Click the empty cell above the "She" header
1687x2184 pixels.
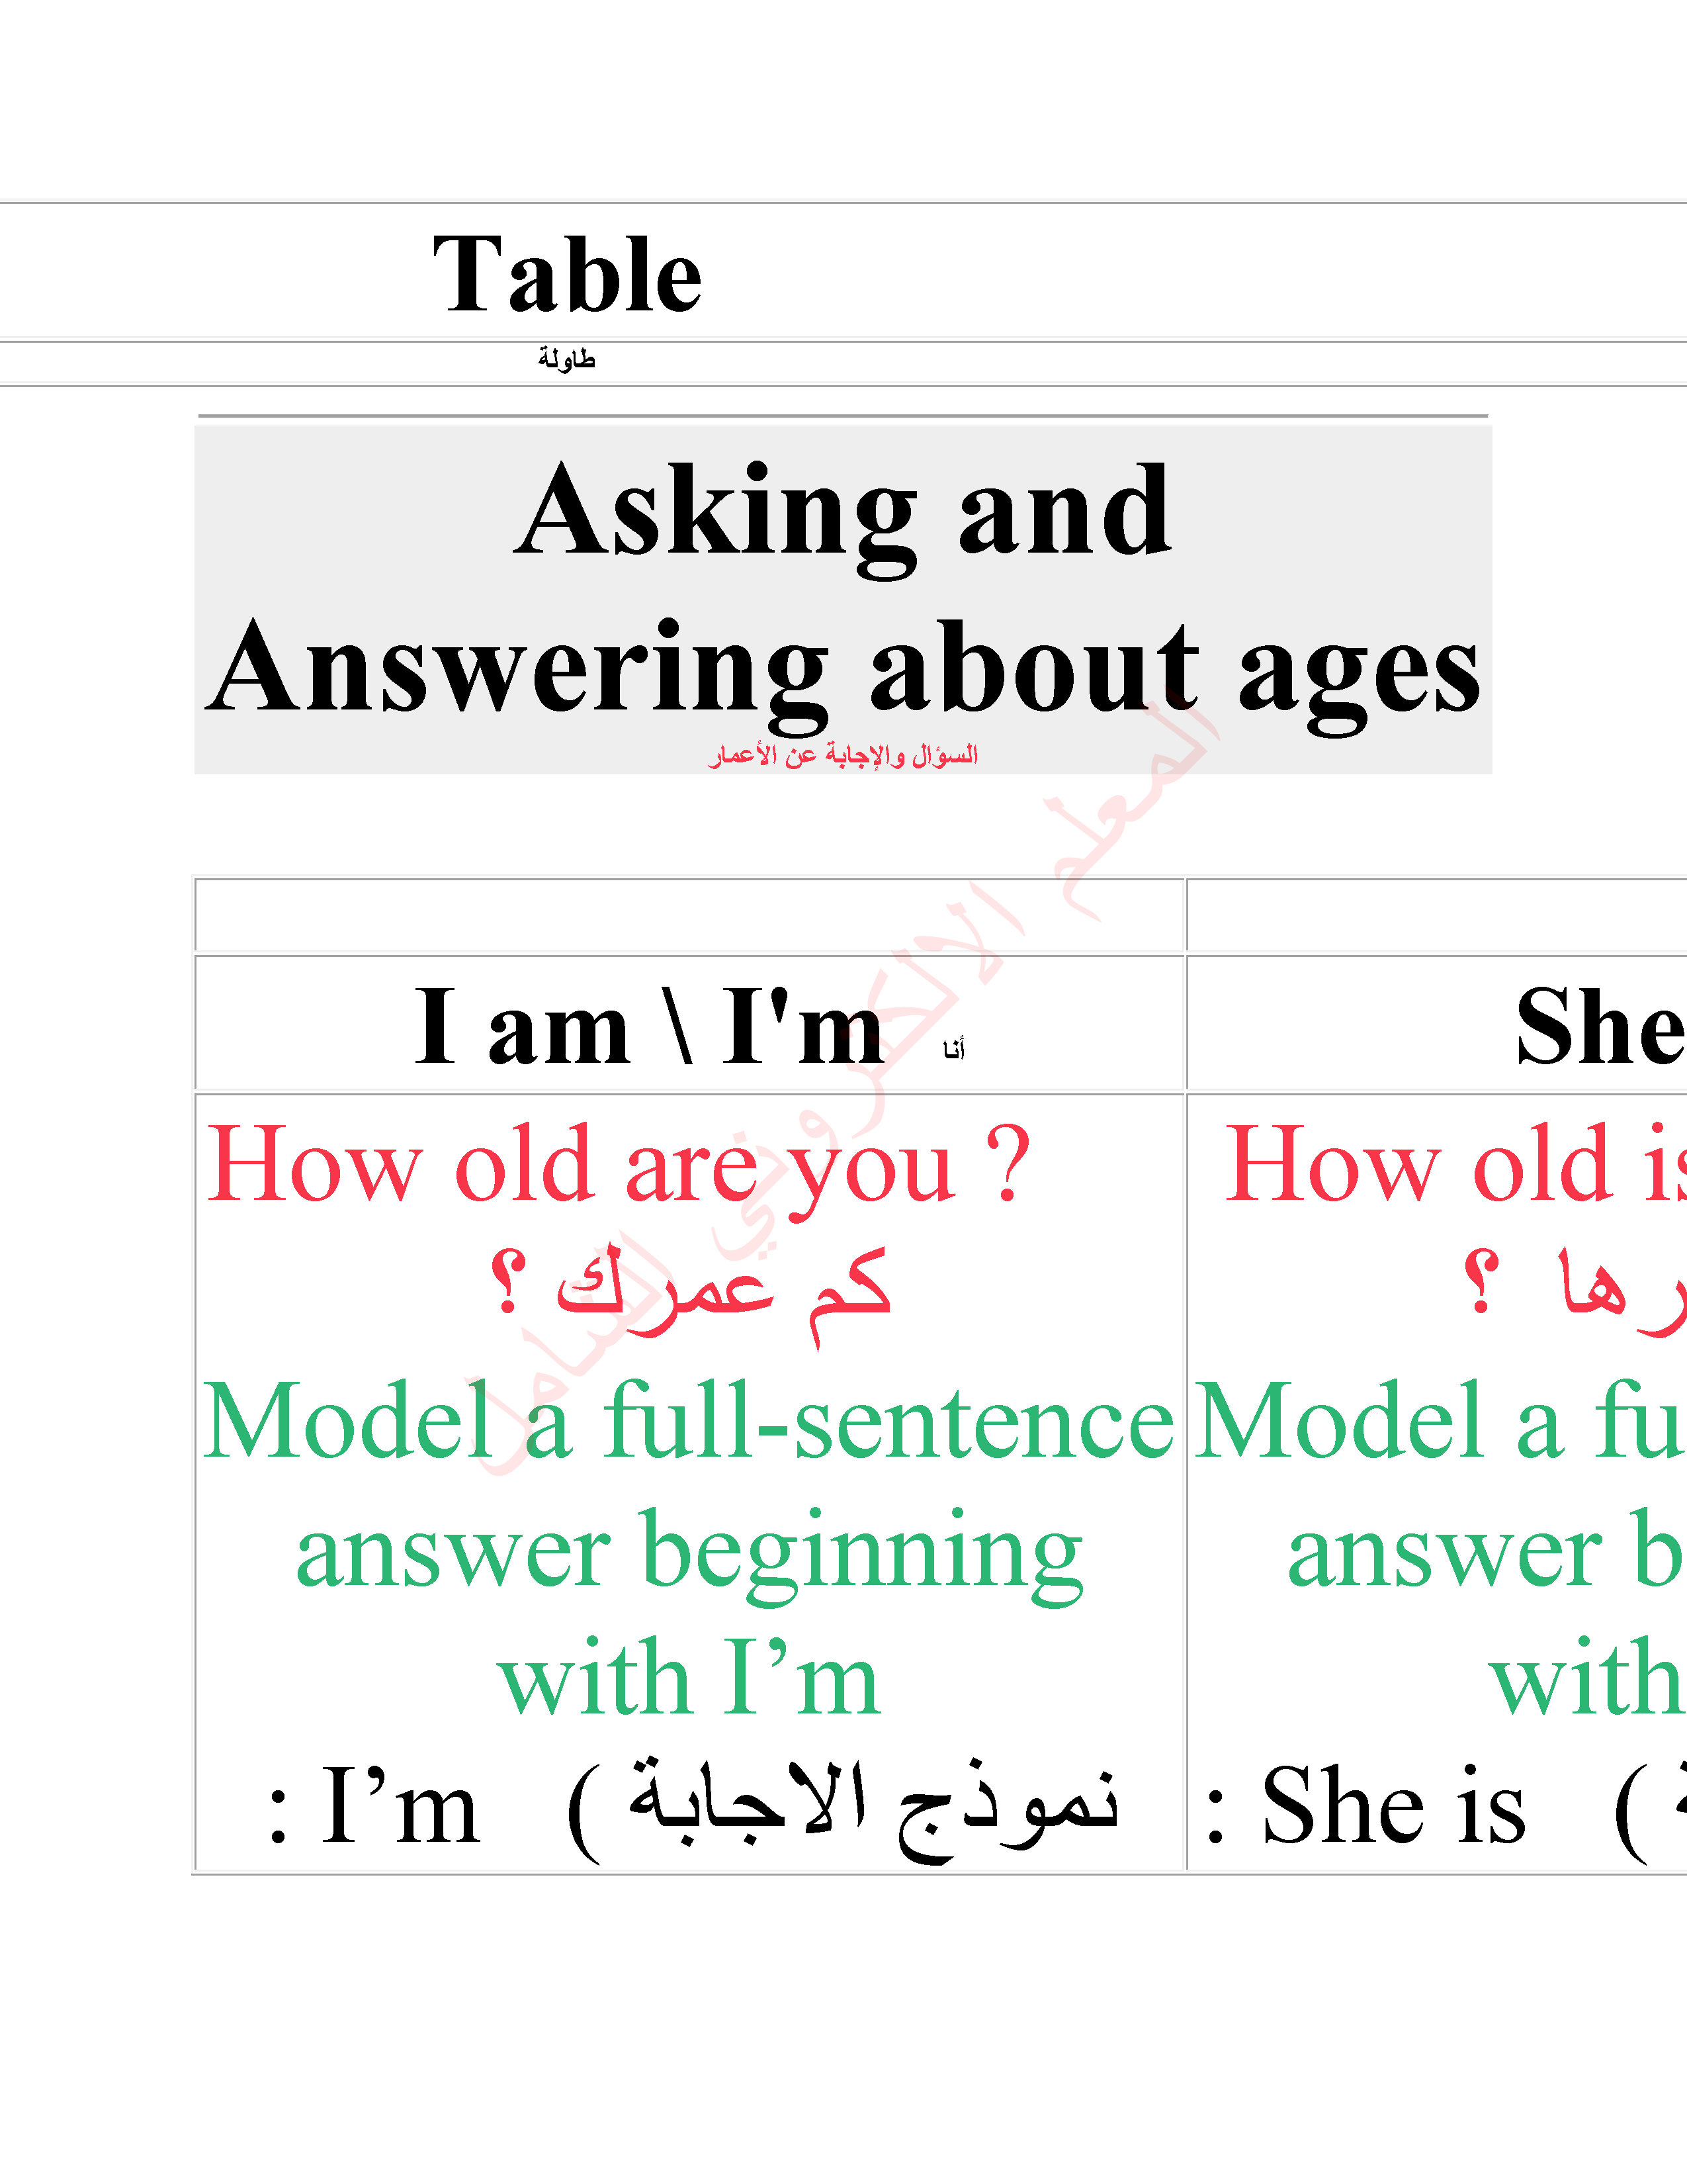[1435, 915]
